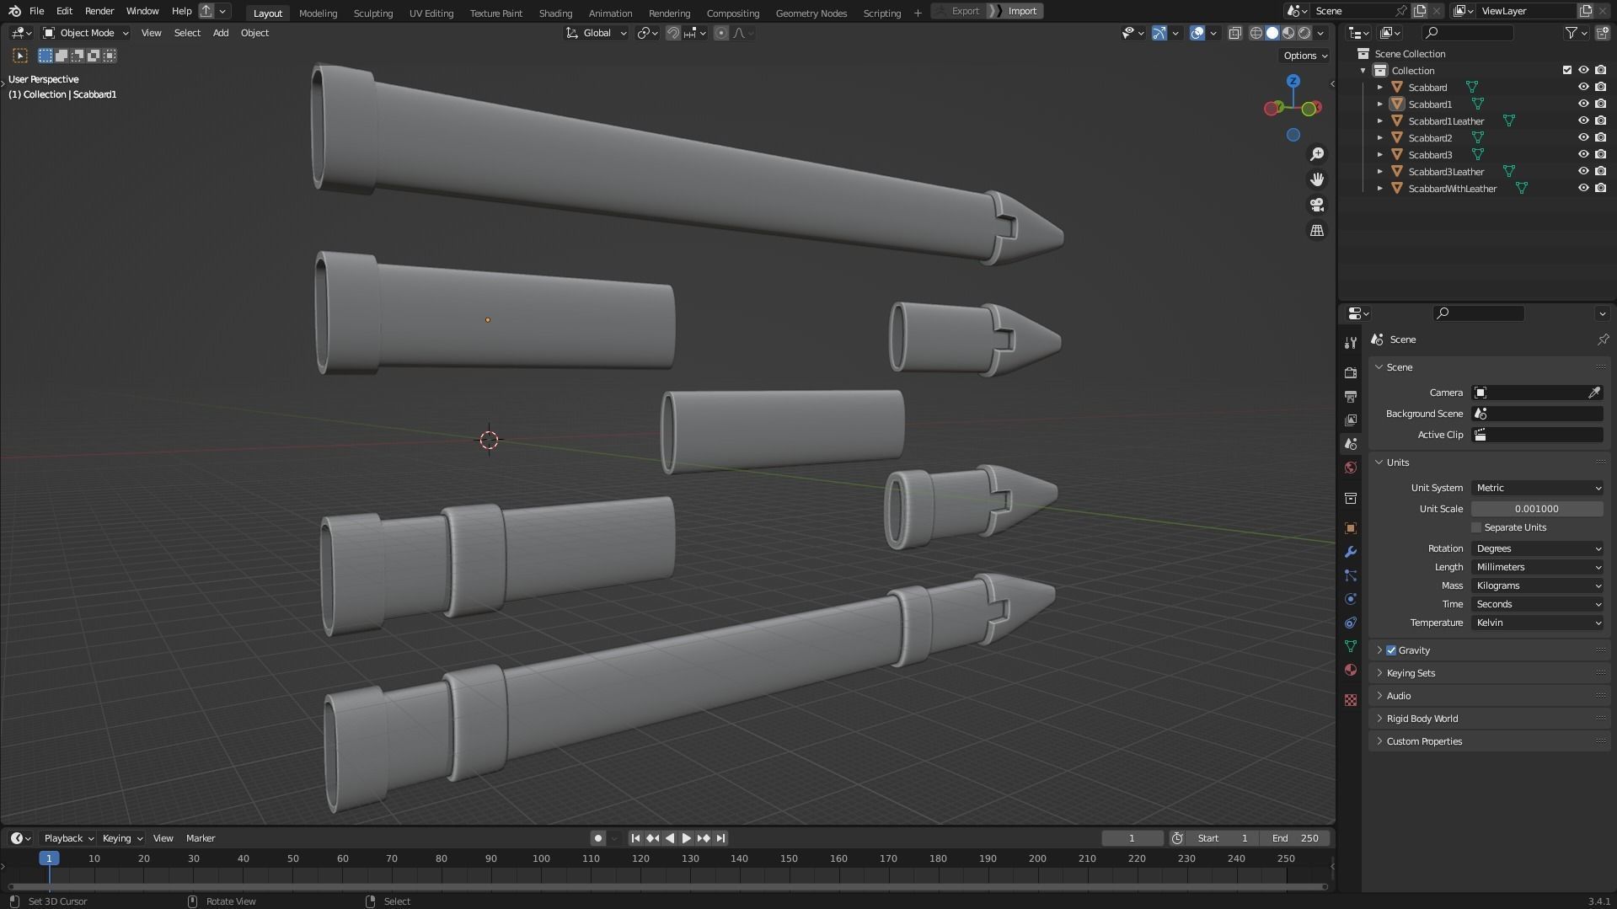Screen dimensions: 1617x909
Task: Hide Scabbard1 in viewport
Action: [1583, 104]
